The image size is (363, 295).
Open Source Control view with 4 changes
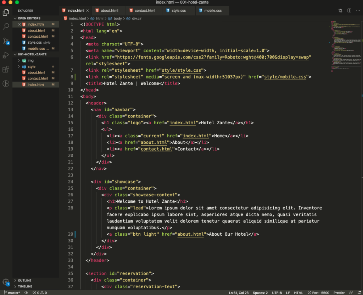6,41
